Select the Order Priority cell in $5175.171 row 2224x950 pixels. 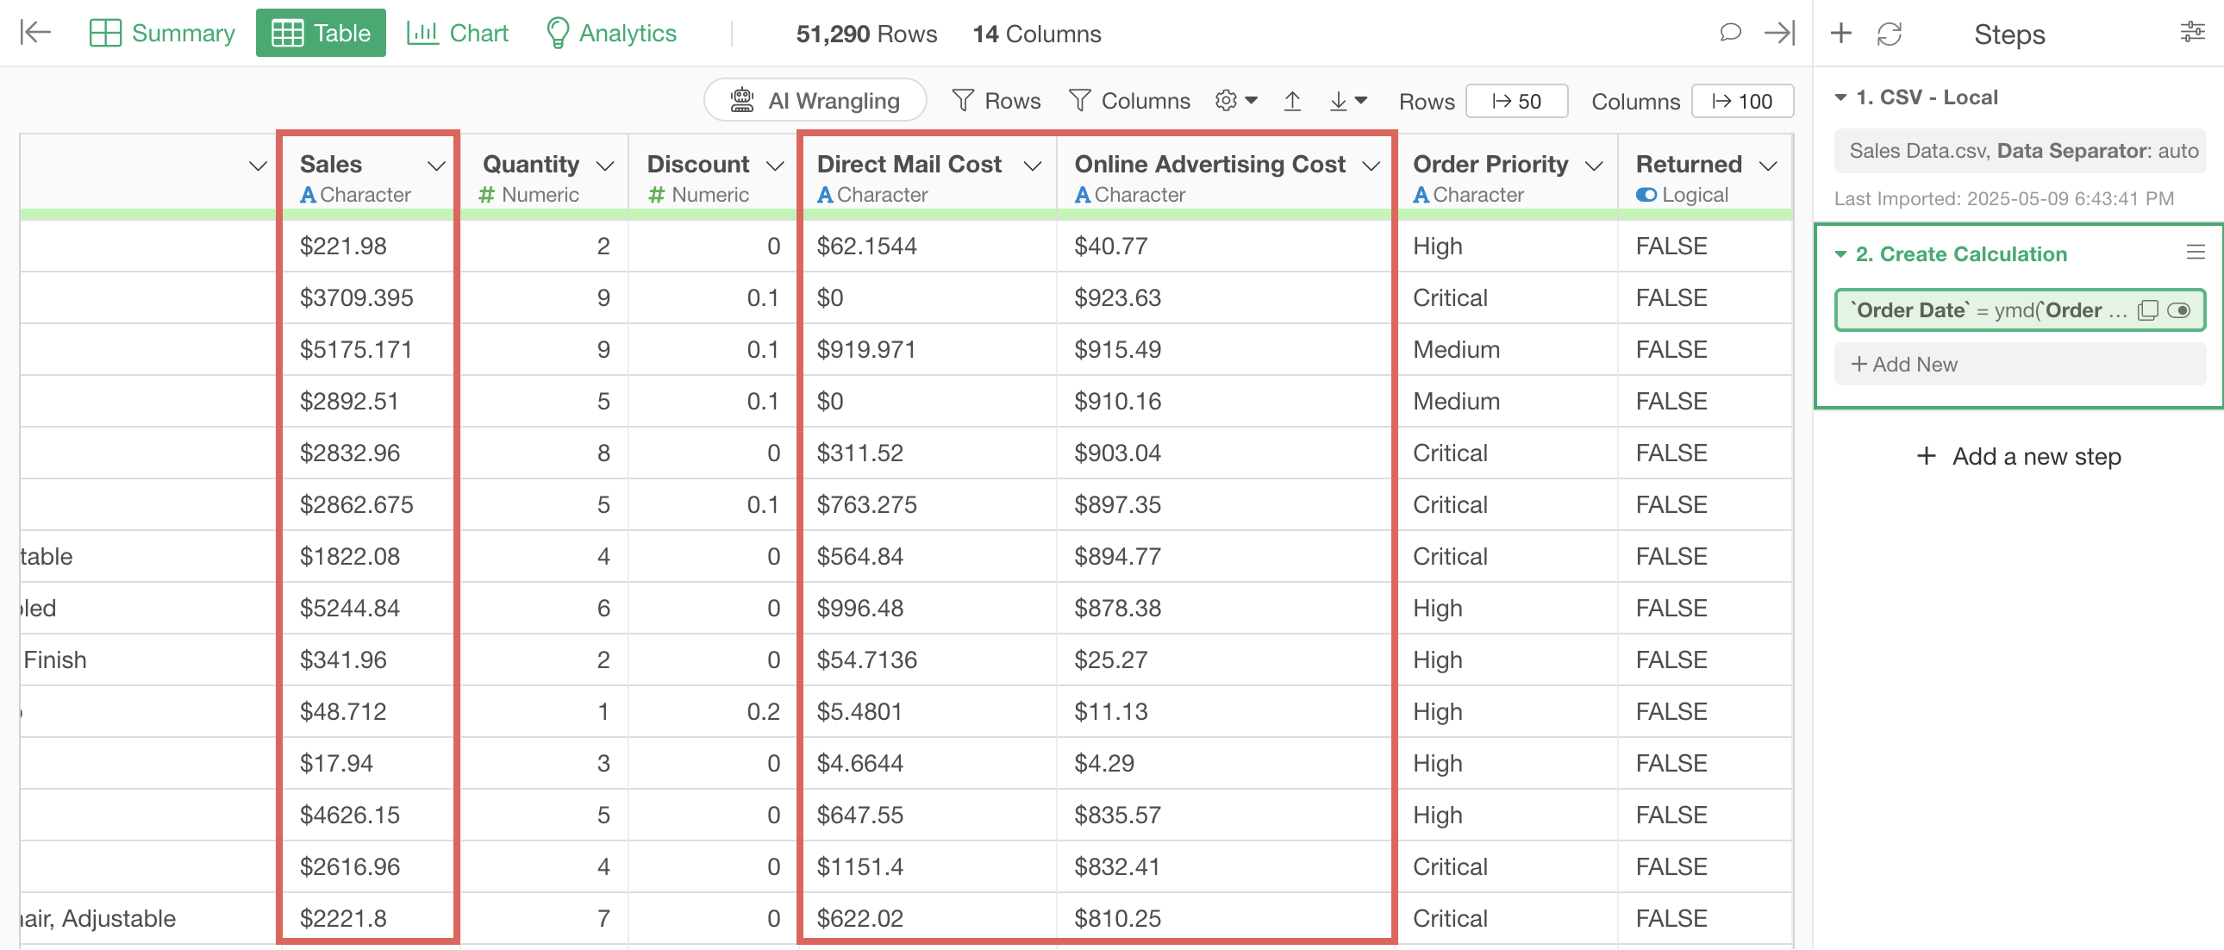(1508, 350)
